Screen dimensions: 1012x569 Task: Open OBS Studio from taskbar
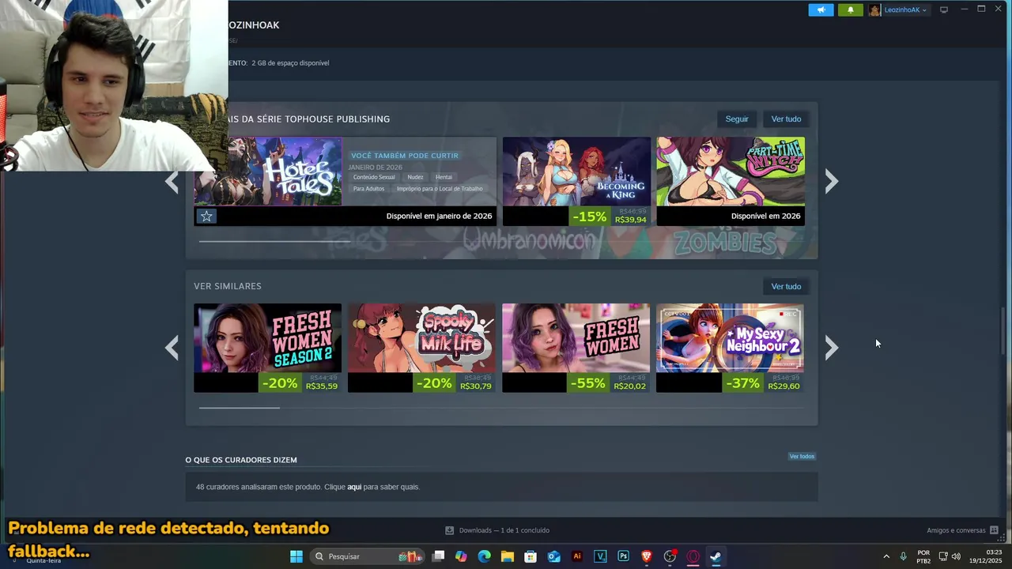(670, 556)
